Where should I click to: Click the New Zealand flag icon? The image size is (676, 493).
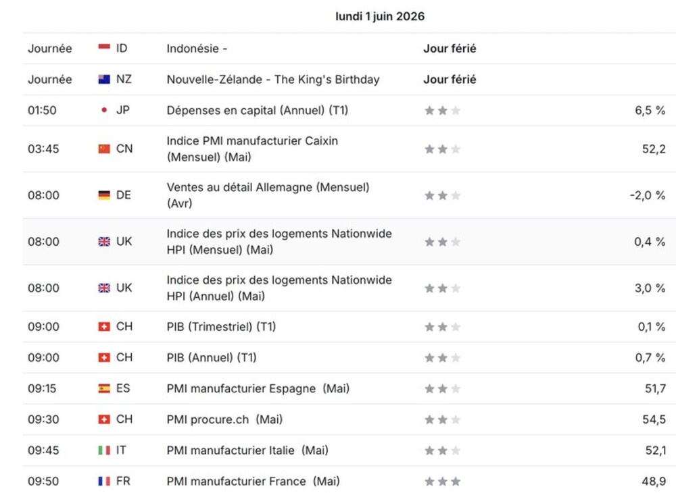tap(104, 79)
